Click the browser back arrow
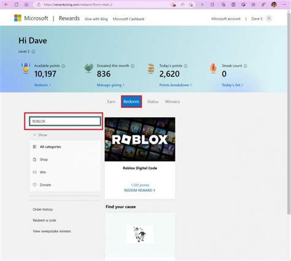 (x=6, y=4)
